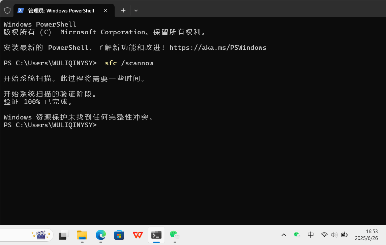Click the Terminal icon on the taskbar
This screenshot has height=245, width=386.
(x=156, y=235)
